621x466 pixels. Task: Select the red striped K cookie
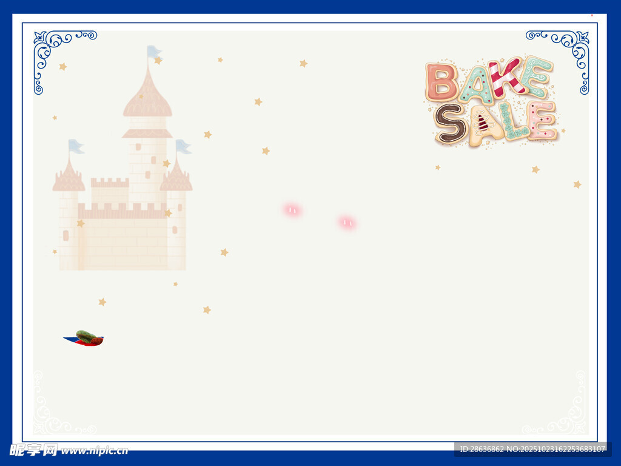[507, 78]
